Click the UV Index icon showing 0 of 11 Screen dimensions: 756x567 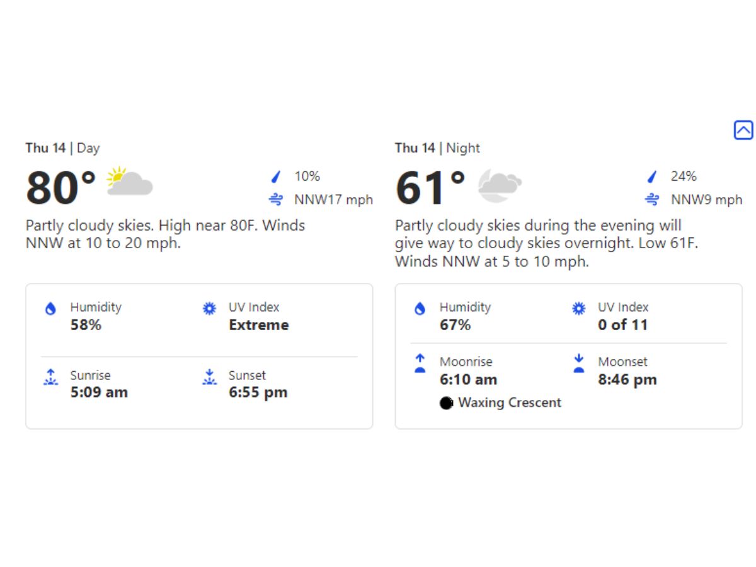[578, 309]
